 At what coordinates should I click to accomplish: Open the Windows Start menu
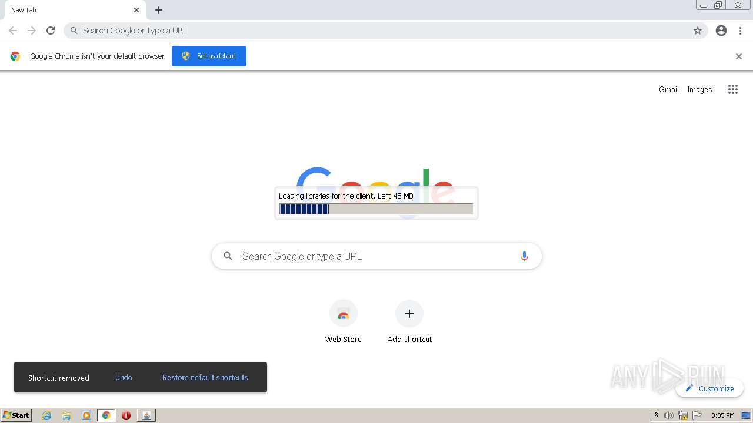[16, 415]
